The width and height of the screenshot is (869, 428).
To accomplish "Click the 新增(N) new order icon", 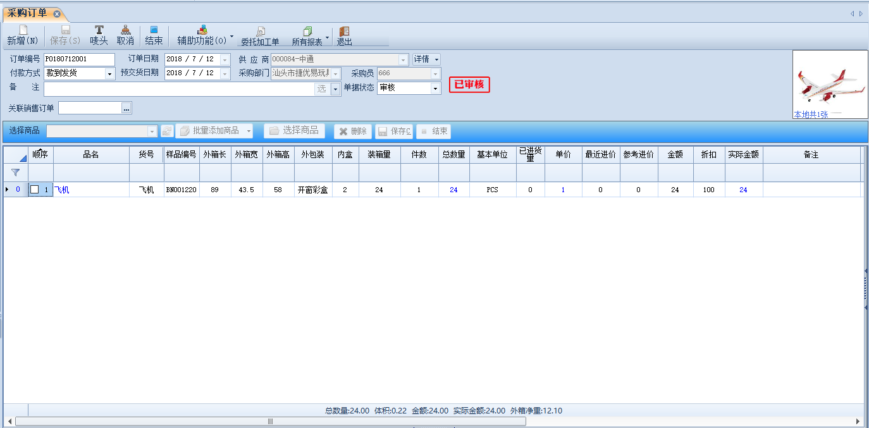I will click(x=23, y=30).
